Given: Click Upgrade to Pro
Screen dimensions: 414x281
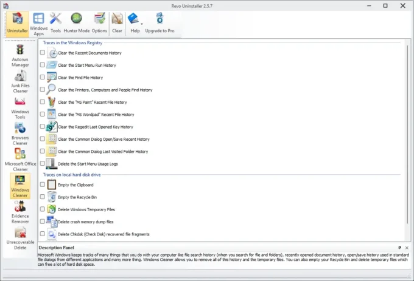Looking at the screenshot, I should coord(160,22).
